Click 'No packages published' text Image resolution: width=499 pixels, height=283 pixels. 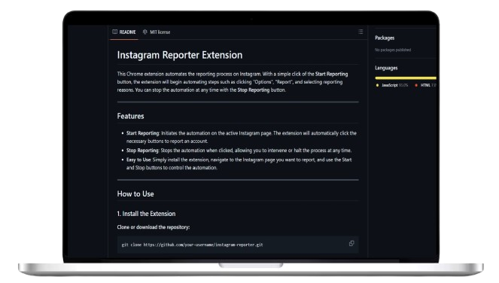(x=393, y=50)
